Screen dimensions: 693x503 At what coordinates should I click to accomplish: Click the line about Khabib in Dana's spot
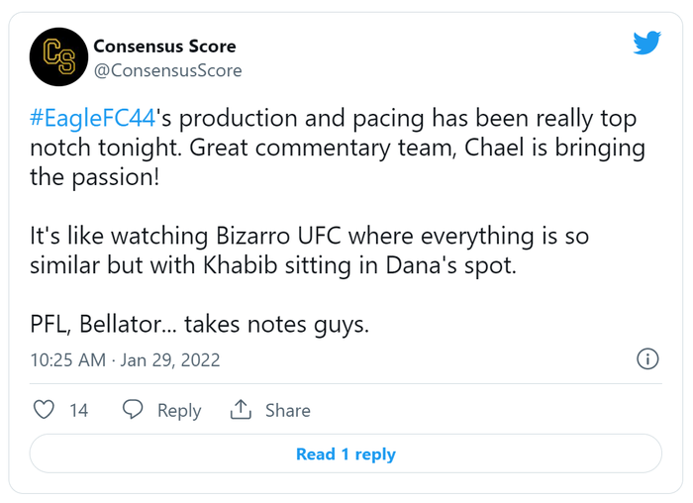[x=273, y=265]
